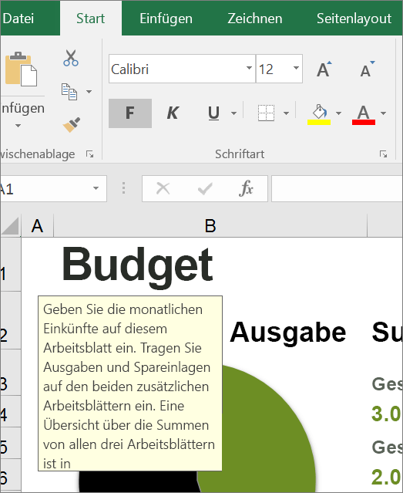
Task: Open the font size 12 dropdown
Action: coord(296,68)
